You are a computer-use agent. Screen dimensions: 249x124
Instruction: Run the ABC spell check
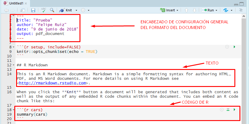[x=43, y=10]
